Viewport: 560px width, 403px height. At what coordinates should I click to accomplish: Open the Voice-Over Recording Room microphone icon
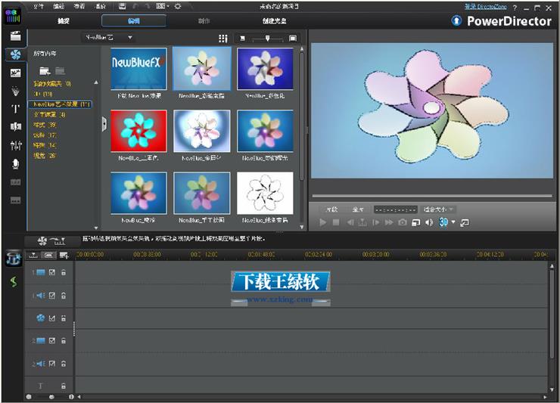point(15,164)
